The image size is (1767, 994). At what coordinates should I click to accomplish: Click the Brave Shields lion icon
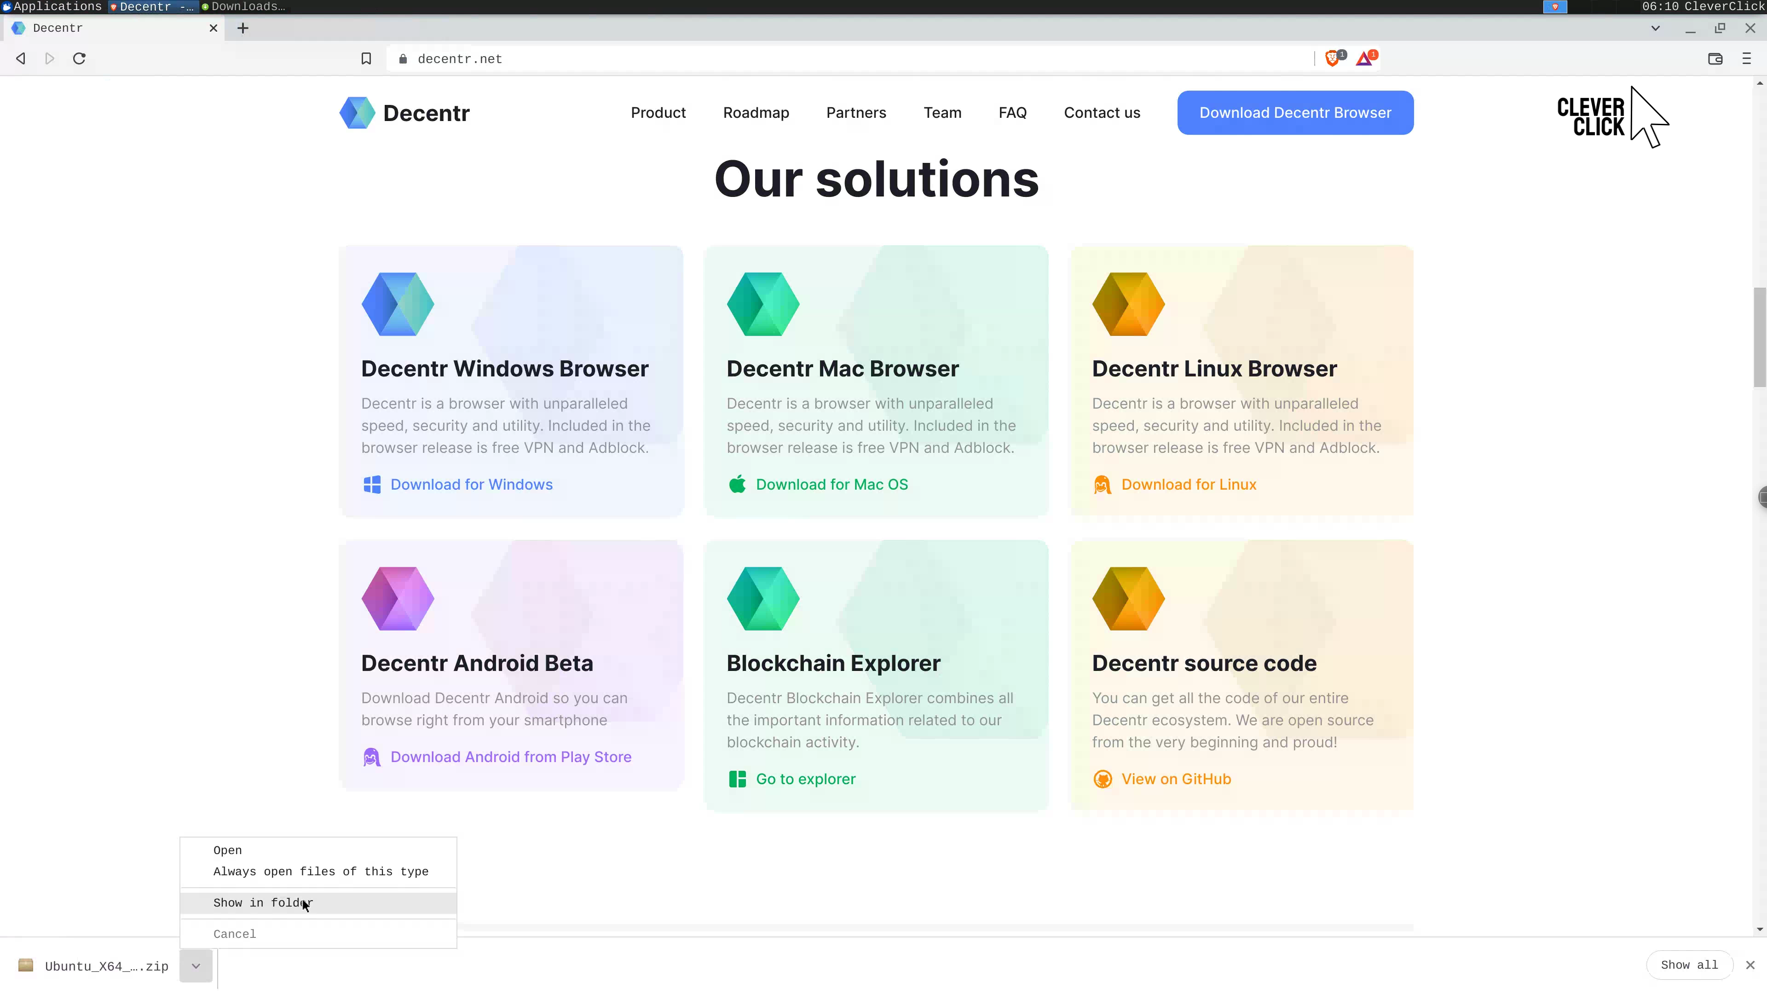point(1332,58)
